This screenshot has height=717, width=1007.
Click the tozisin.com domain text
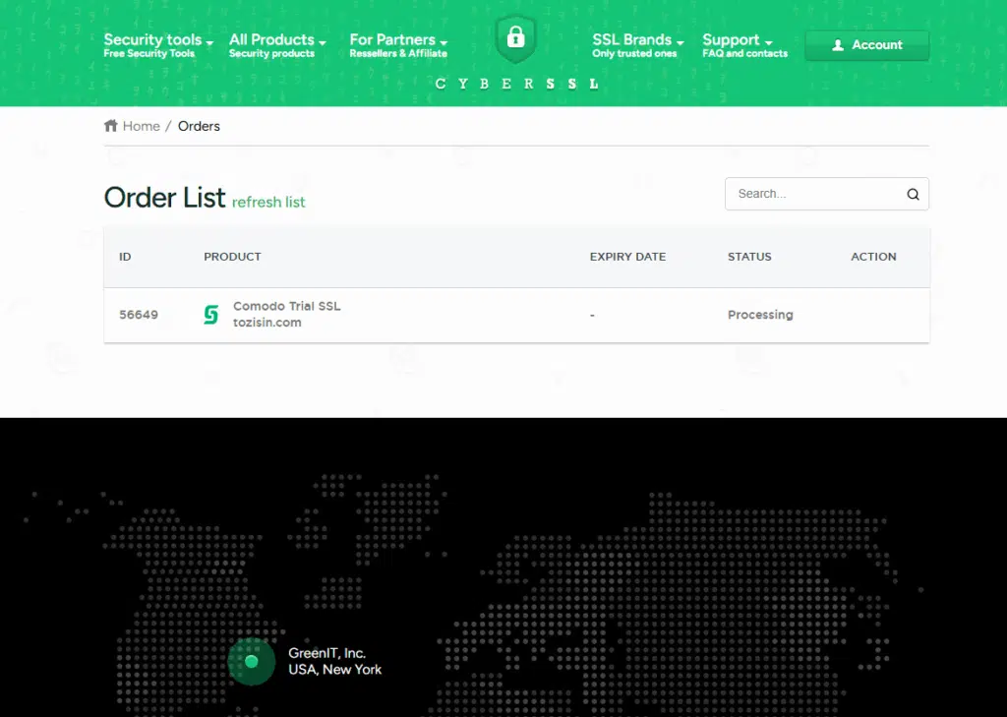click(x=267, y=323)
